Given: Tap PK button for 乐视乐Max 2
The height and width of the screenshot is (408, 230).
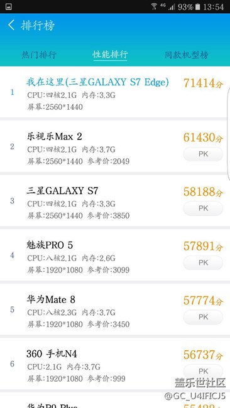Looking at the screenshot, I should click(203, 154).
